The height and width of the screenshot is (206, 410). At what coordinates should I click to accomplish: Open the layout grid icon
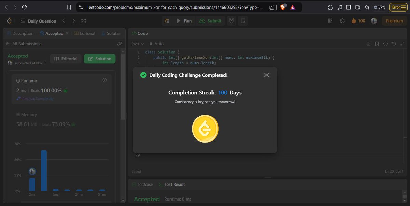coord(330,21)
